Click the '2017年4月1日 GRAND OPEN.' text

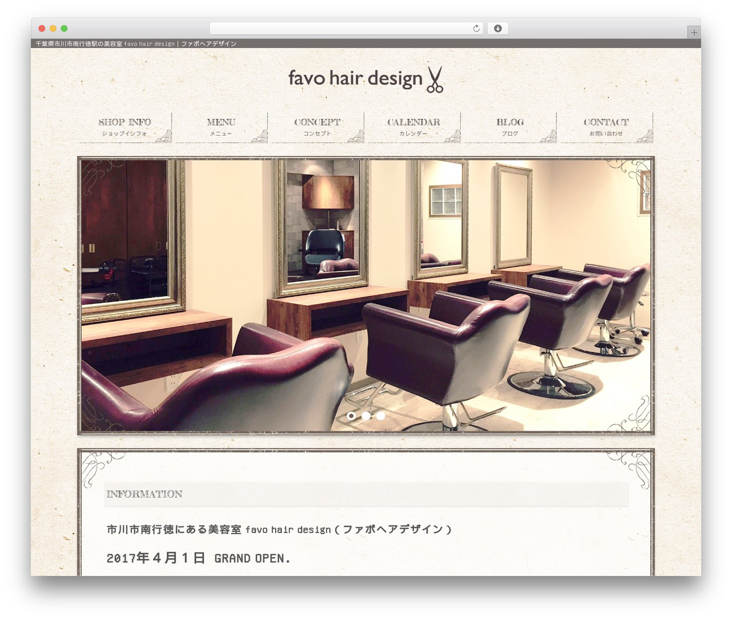(198, 558)
